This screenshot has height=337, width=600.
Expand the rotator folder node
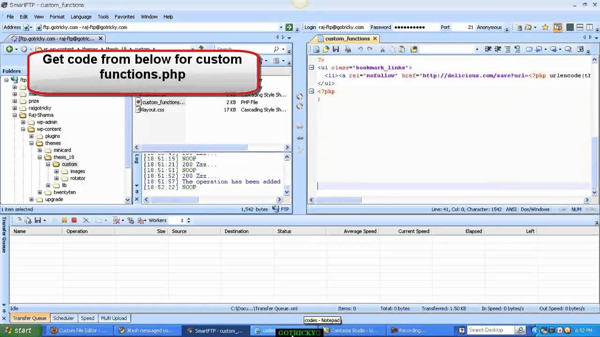point(57,178)
